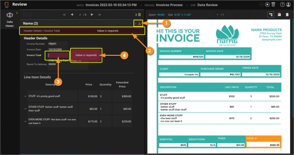Click the Extended Price column header

(x=122, y=84)
